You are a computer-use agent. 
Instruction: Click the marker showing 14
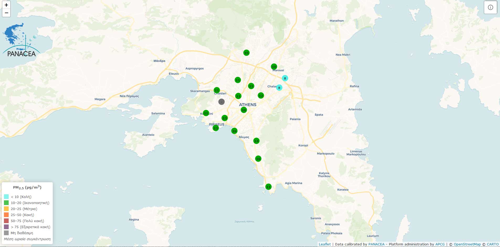coord(256,141)
